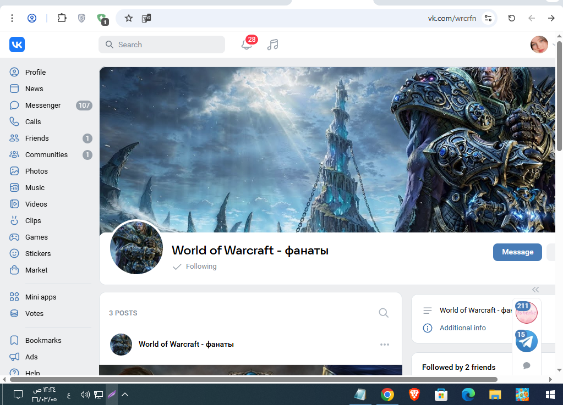Screen dimensions: 563x405
Task: Click the Music sidebar icon
Action: coord(14,187)
